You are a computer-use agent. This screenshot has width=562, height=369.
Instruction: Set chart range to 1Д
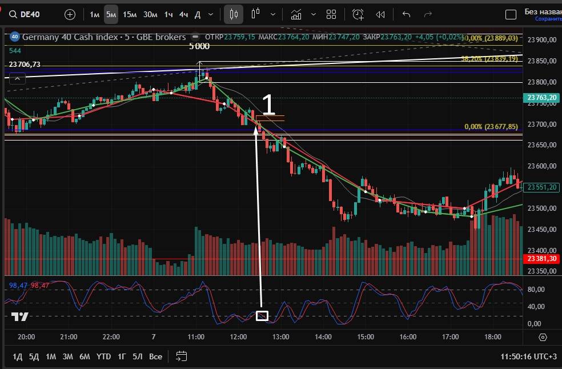coord(17,356)
